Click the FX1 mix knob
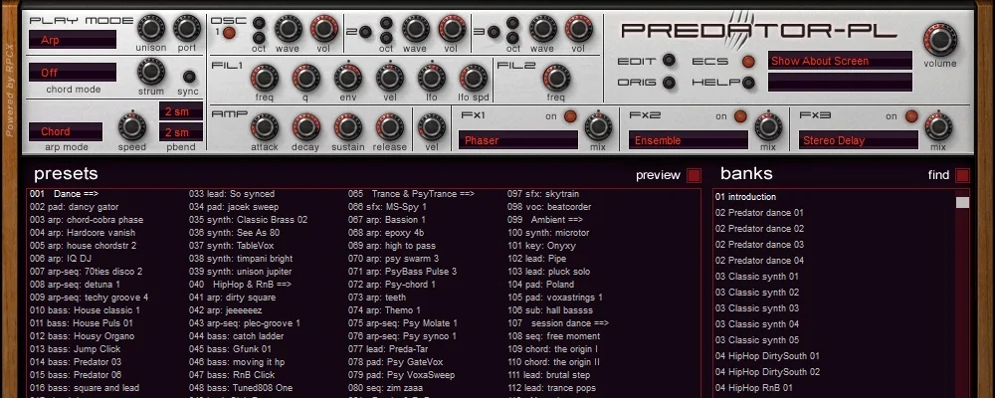The height and width of the screenshot is (398, 995). pos(598,126)
